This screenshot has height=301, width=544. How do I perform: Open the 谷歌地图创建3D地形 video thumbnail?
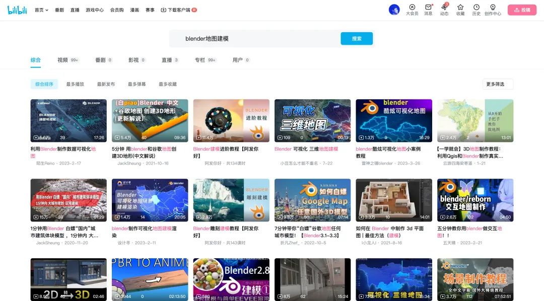[x=150, y=120]
